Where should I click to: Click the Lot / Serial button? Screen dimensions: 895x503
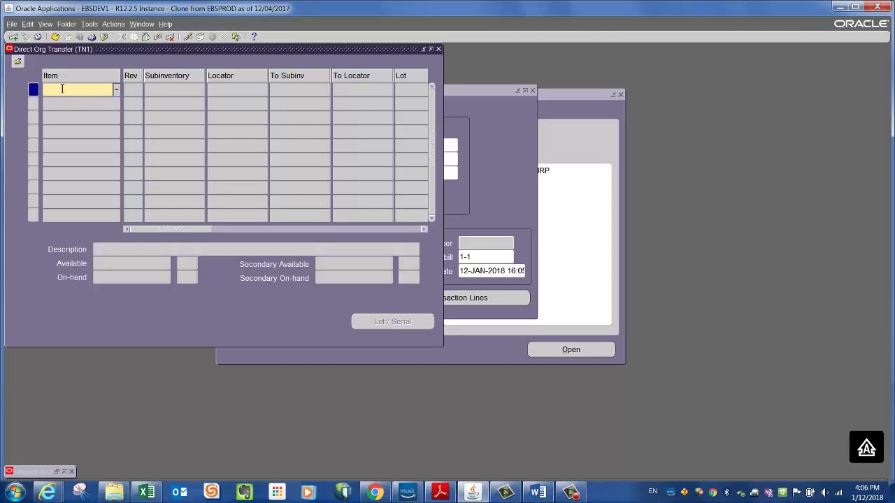tap(392, 321)
